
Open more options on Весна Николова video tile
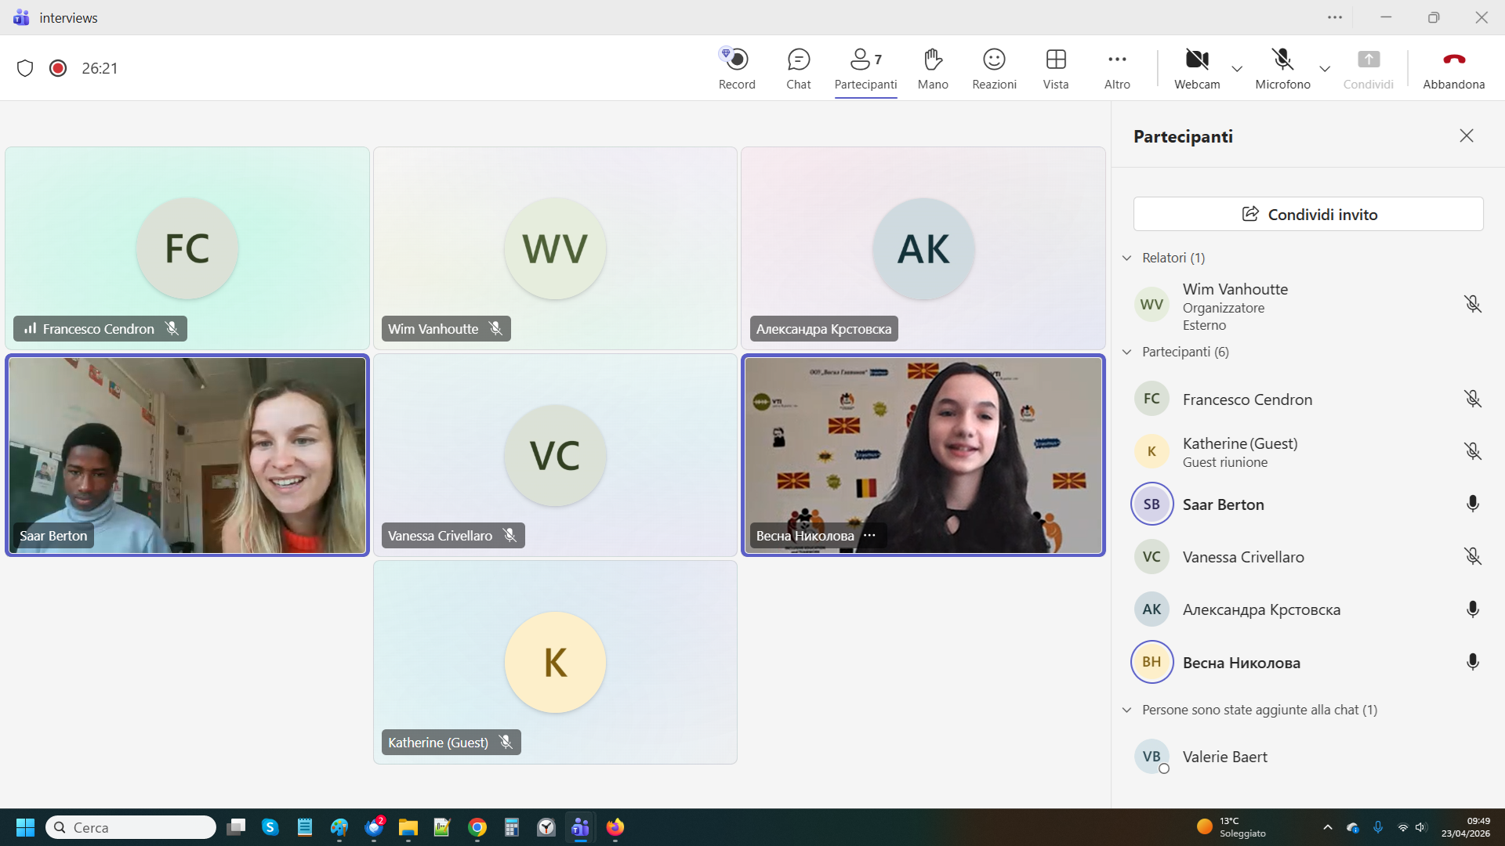click(x=869, y=535)
